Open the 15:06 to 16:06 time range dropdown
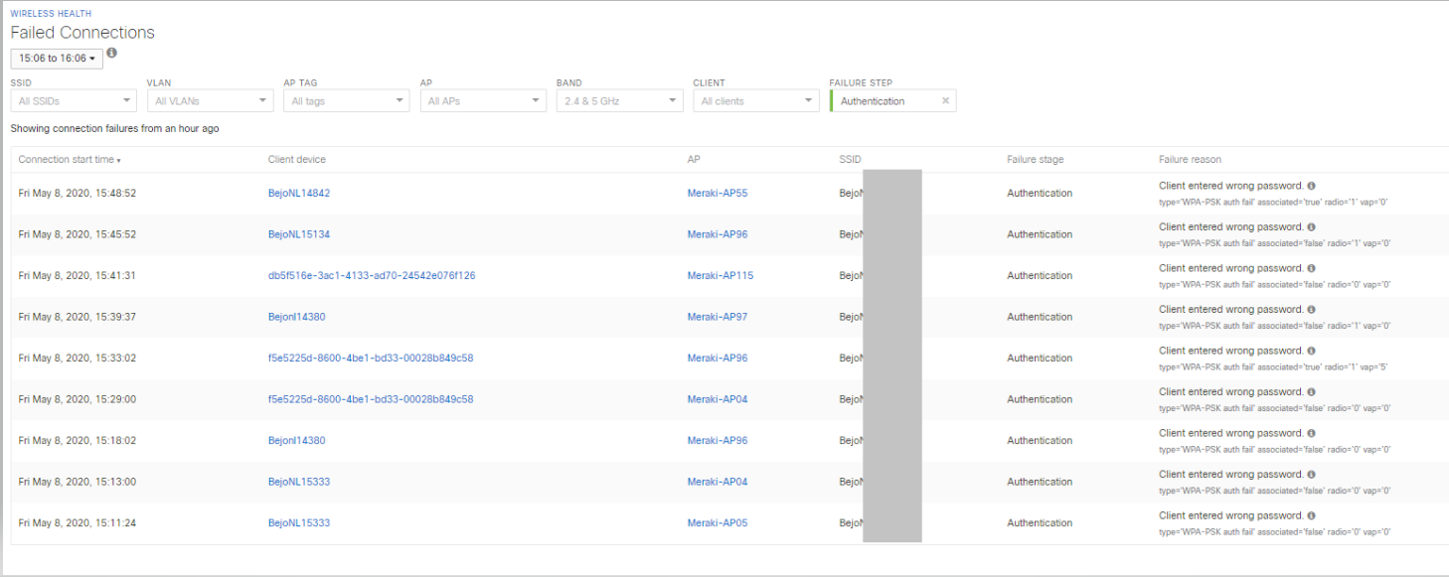Viewport: 1449px width, 577px height. (x=55, y=58)
